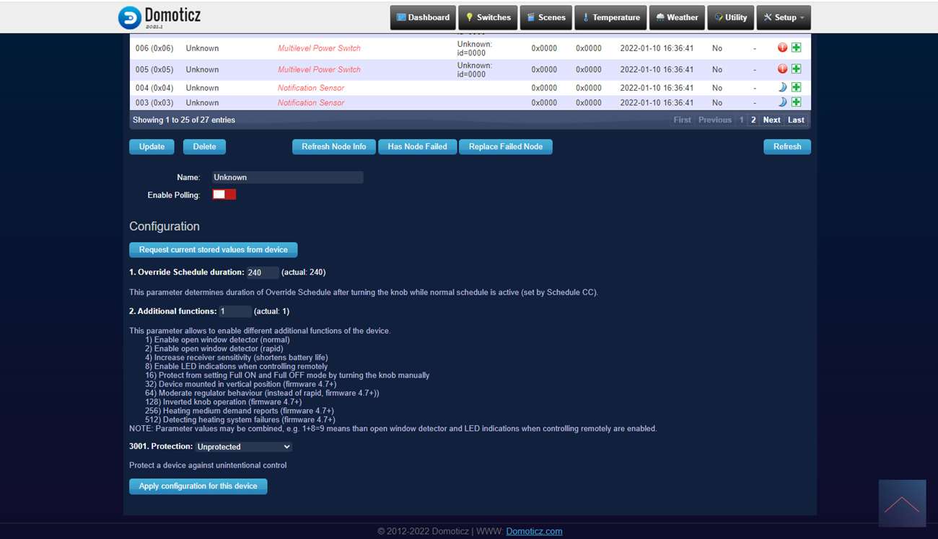Click the scroll-to-top arrow icon
Screen dimensions: 938x539
pyautogui.click(x=902, y=504)
